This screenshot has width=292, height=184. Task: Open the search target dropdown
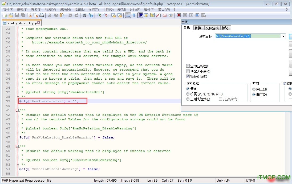[283, 36]
